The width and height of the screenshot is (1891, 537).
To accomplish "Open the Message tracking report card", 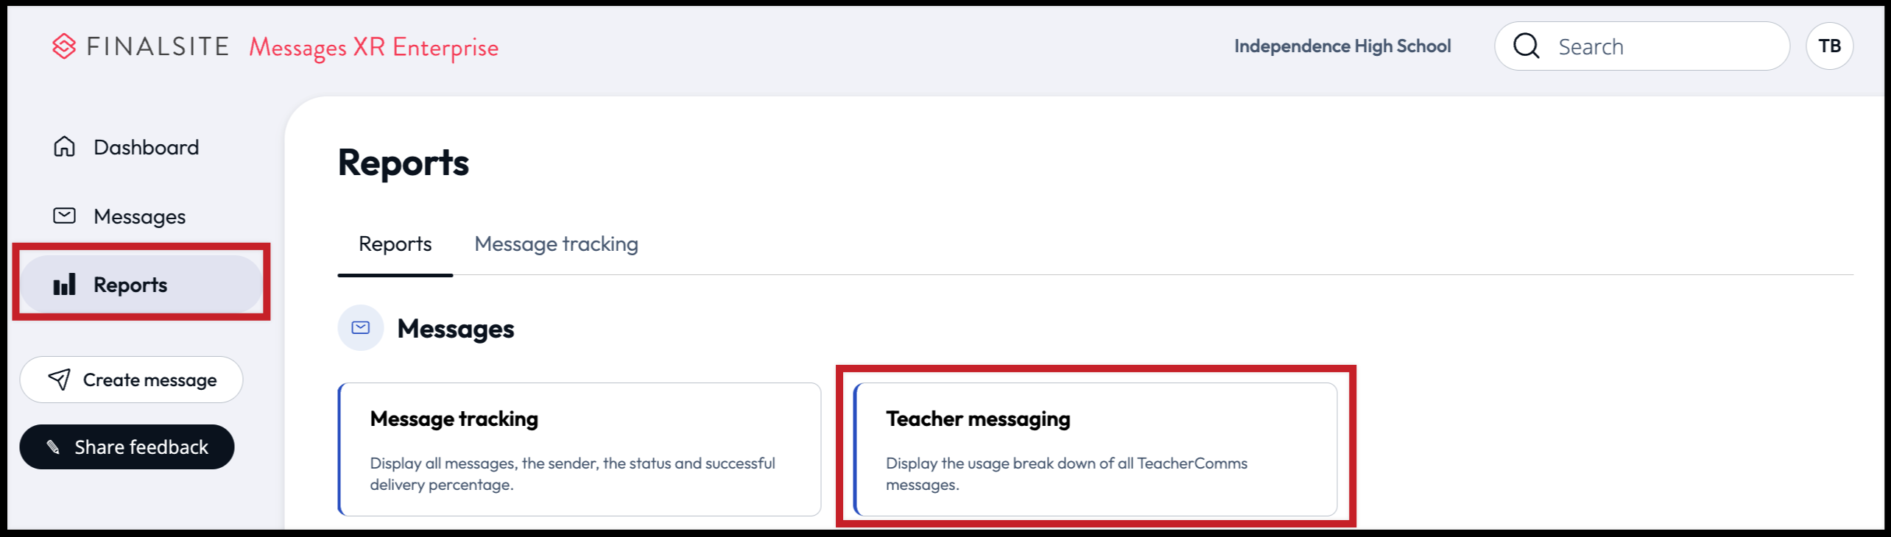I will point(579,449).
